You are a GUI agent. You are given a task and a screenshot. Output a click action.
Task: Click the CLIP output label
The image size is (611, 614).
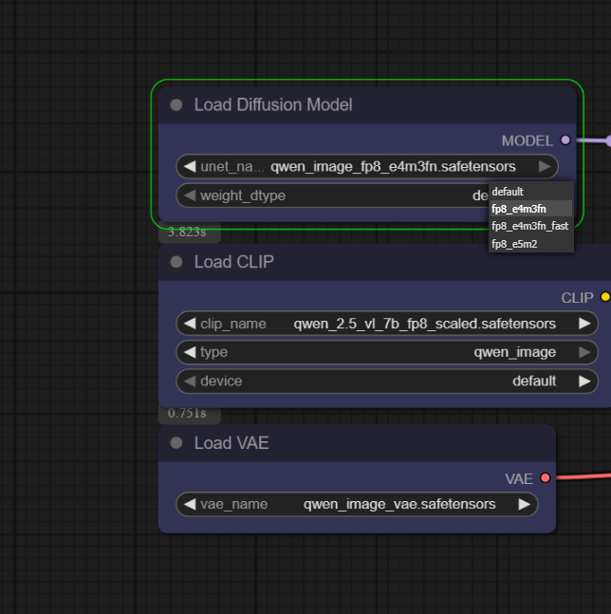coord(577,298)
